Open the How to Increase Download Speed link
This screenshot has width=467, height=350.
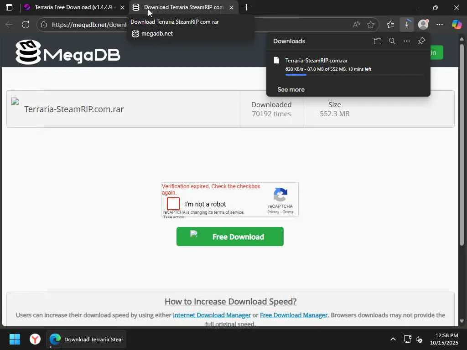pyautogui.click(x=230, y=302)
